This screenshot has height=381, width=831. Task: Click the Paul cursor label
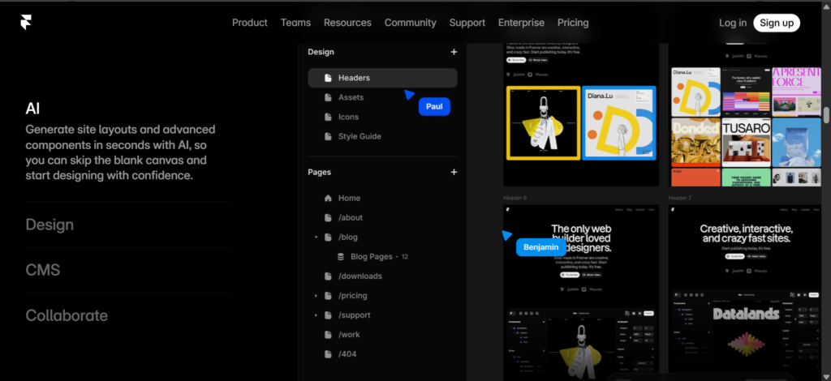tap(434, 106)
